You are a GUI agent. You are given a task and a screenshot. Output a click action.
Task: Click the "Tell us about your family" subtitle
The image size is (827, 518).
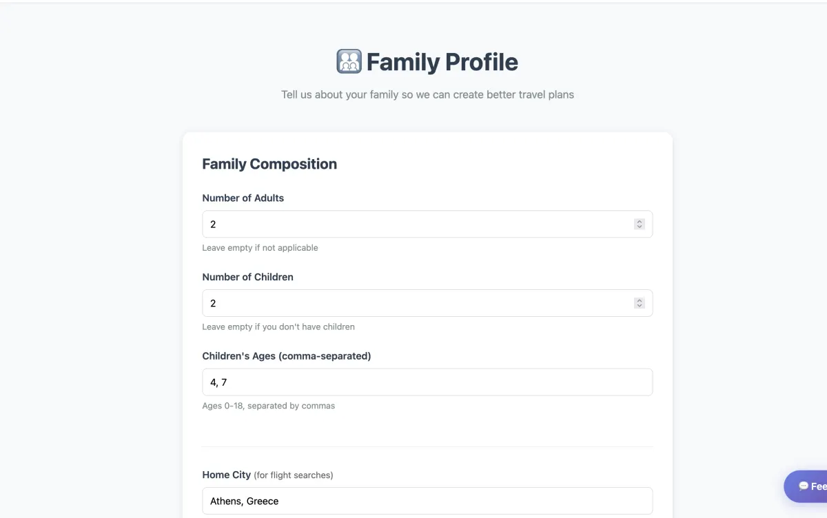pos(427,94)
